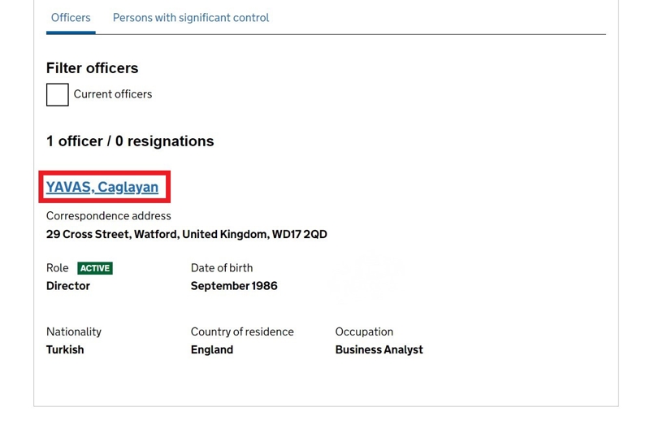Click the 1 officer / 0 resignations heading

130,141
